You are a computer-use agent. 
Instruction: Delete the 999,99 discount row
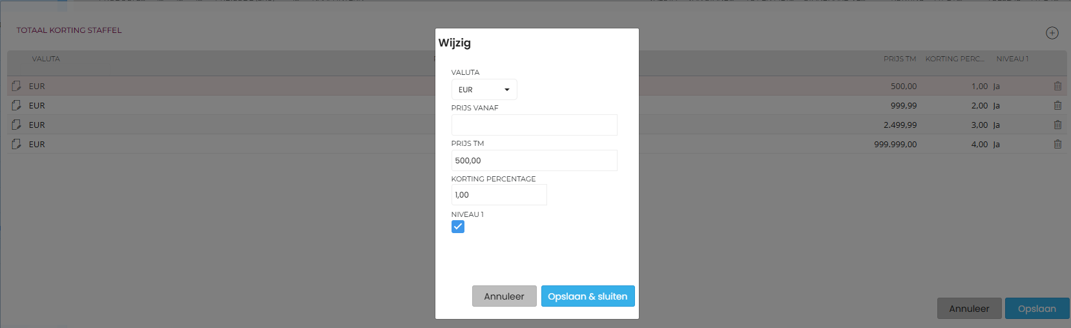click(x=1057, y=105)
